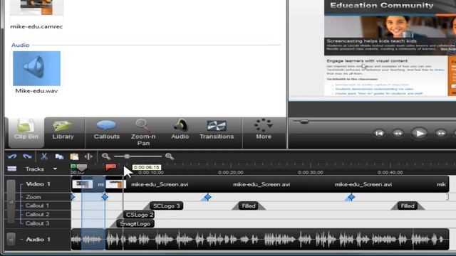Select the Callout 1 track label

[37, 206]
